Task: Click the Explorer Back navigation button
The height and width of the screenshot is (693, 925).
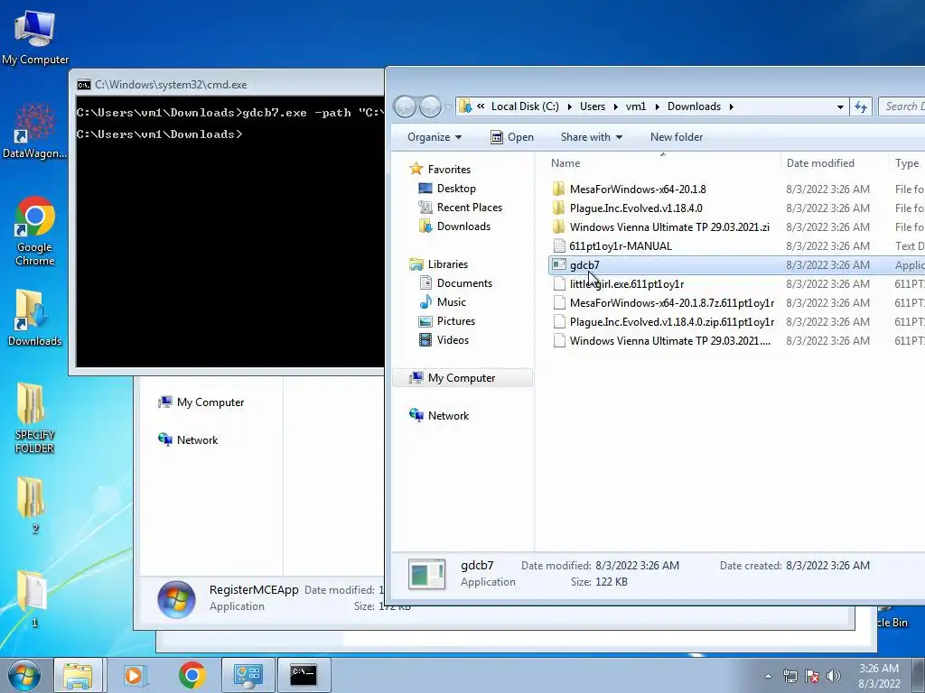Action: (406, 106)
